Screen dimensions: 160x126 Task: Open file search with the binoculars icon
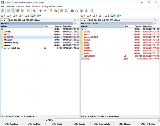tap(72, 11)
